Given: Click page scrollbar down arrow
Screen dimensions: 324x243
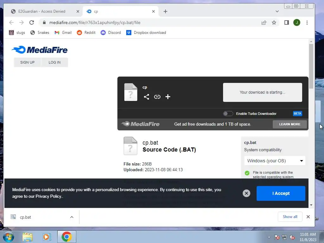Looking at the screenshot, I should point(311,205).
